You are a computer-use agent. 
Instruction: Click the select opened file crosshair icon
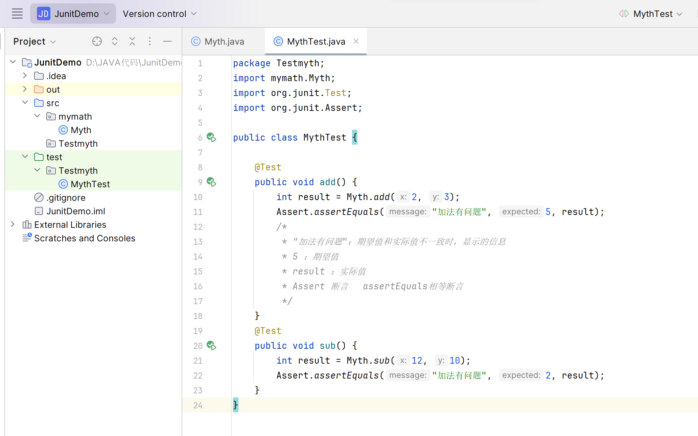[97, 41]
